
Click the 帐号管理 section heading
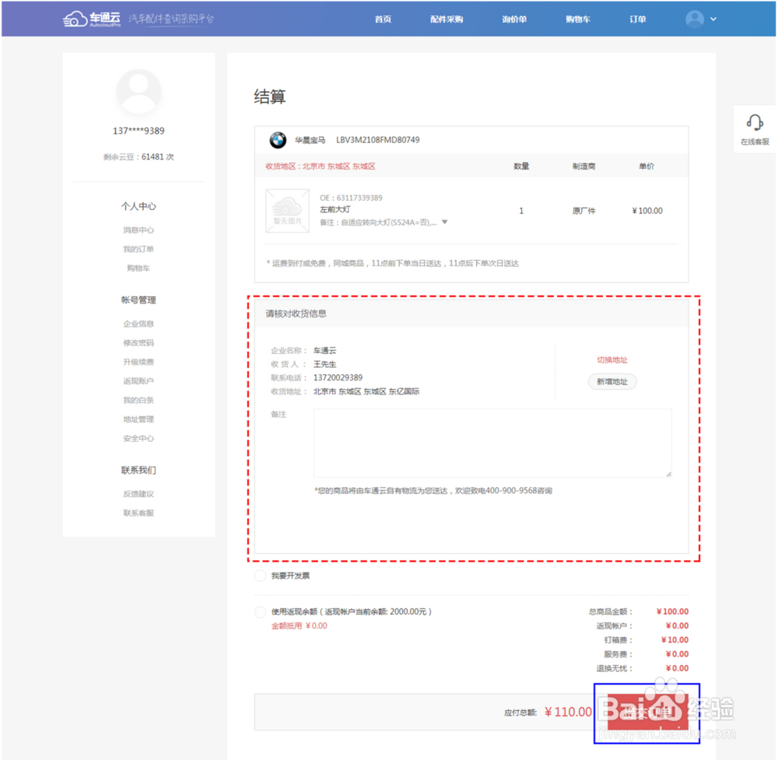[x=138, y=300]
